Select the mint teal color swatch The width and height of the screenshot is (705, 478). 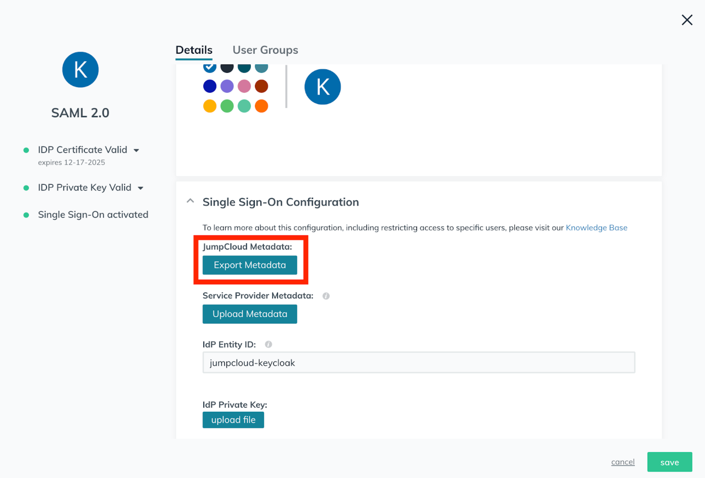[x=244, y=106]
